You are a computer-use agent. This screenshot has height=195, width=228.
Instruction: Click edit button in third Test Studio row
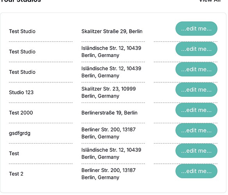(x=196, y=69)
